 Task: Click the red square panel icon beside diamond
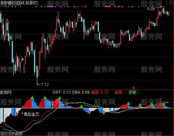coord(171,3)
